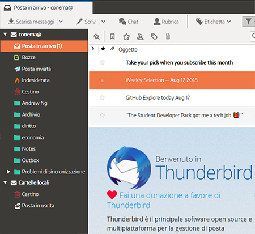Expand Problemi di sincronizzazione folder
Viewport: 255px width, 234px height.
[x=8, y=172]
